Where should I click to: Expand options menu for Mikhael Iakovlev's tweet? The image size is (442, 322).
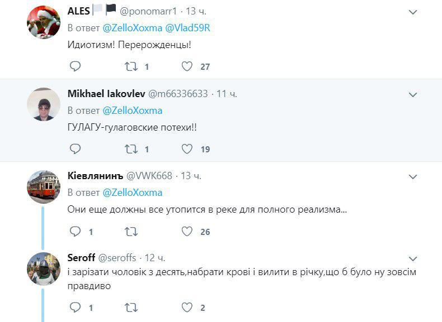[x=413, y=95]
